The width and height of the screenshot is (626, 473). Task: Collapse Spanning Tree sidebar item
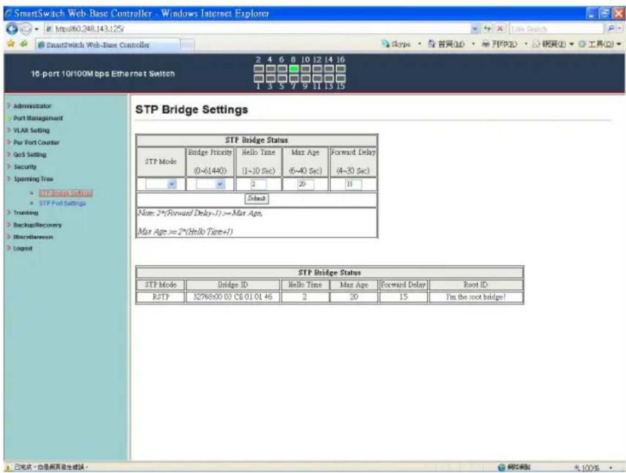click(33, 179)
